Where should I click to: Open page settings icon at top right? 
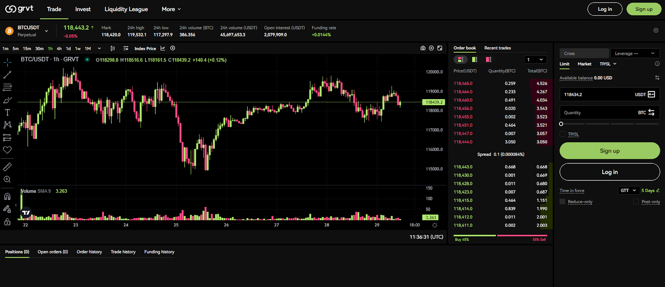tap(656, 30)
